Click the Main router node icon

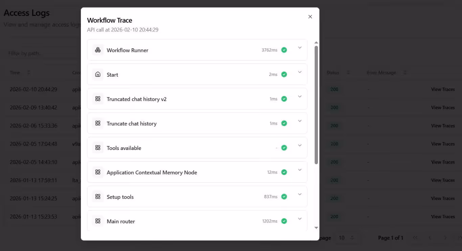tap(98, 221)
